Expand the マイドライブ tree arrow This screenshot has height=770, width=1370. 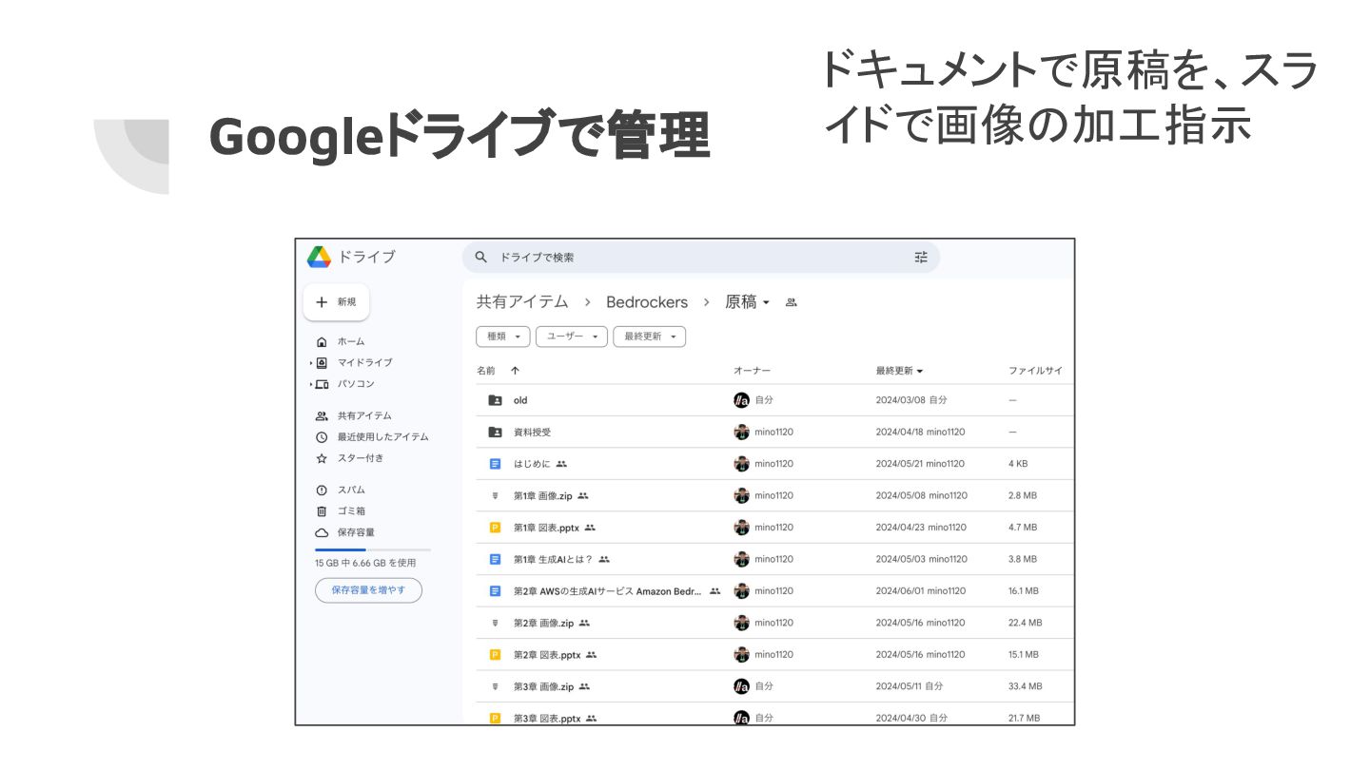310,363
